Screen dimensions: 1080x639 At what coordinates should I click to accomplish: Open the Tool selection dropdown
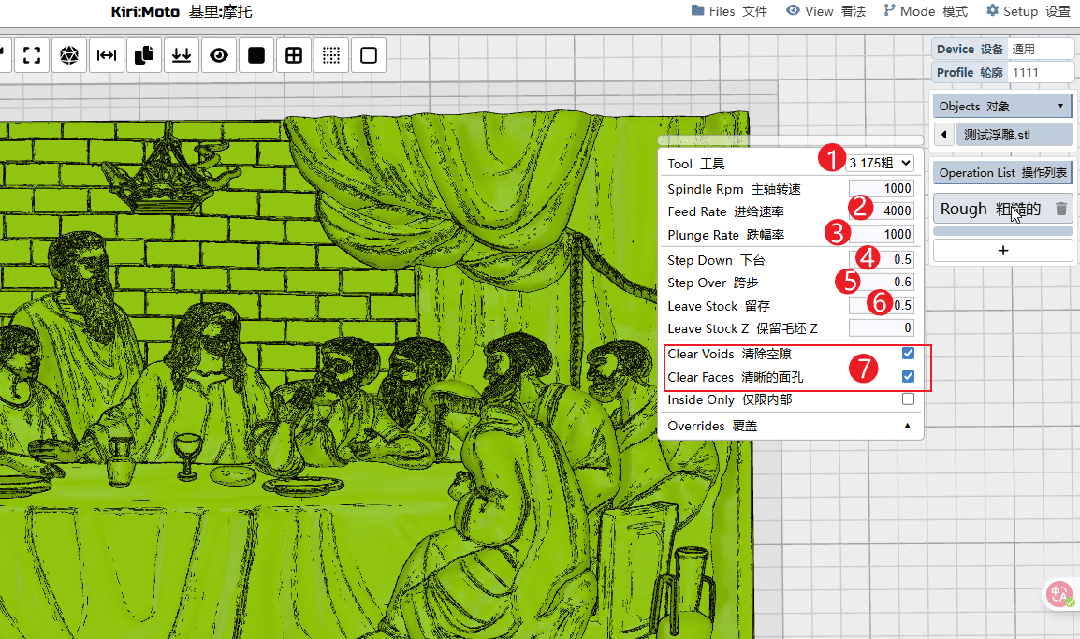click(x=880, y=163)
